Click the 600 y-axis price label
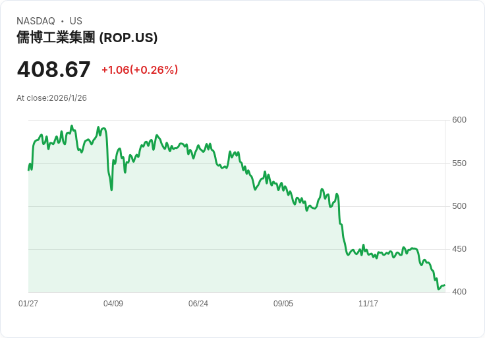This screenshot has height=338, width=485. click(x=459, y=120)
